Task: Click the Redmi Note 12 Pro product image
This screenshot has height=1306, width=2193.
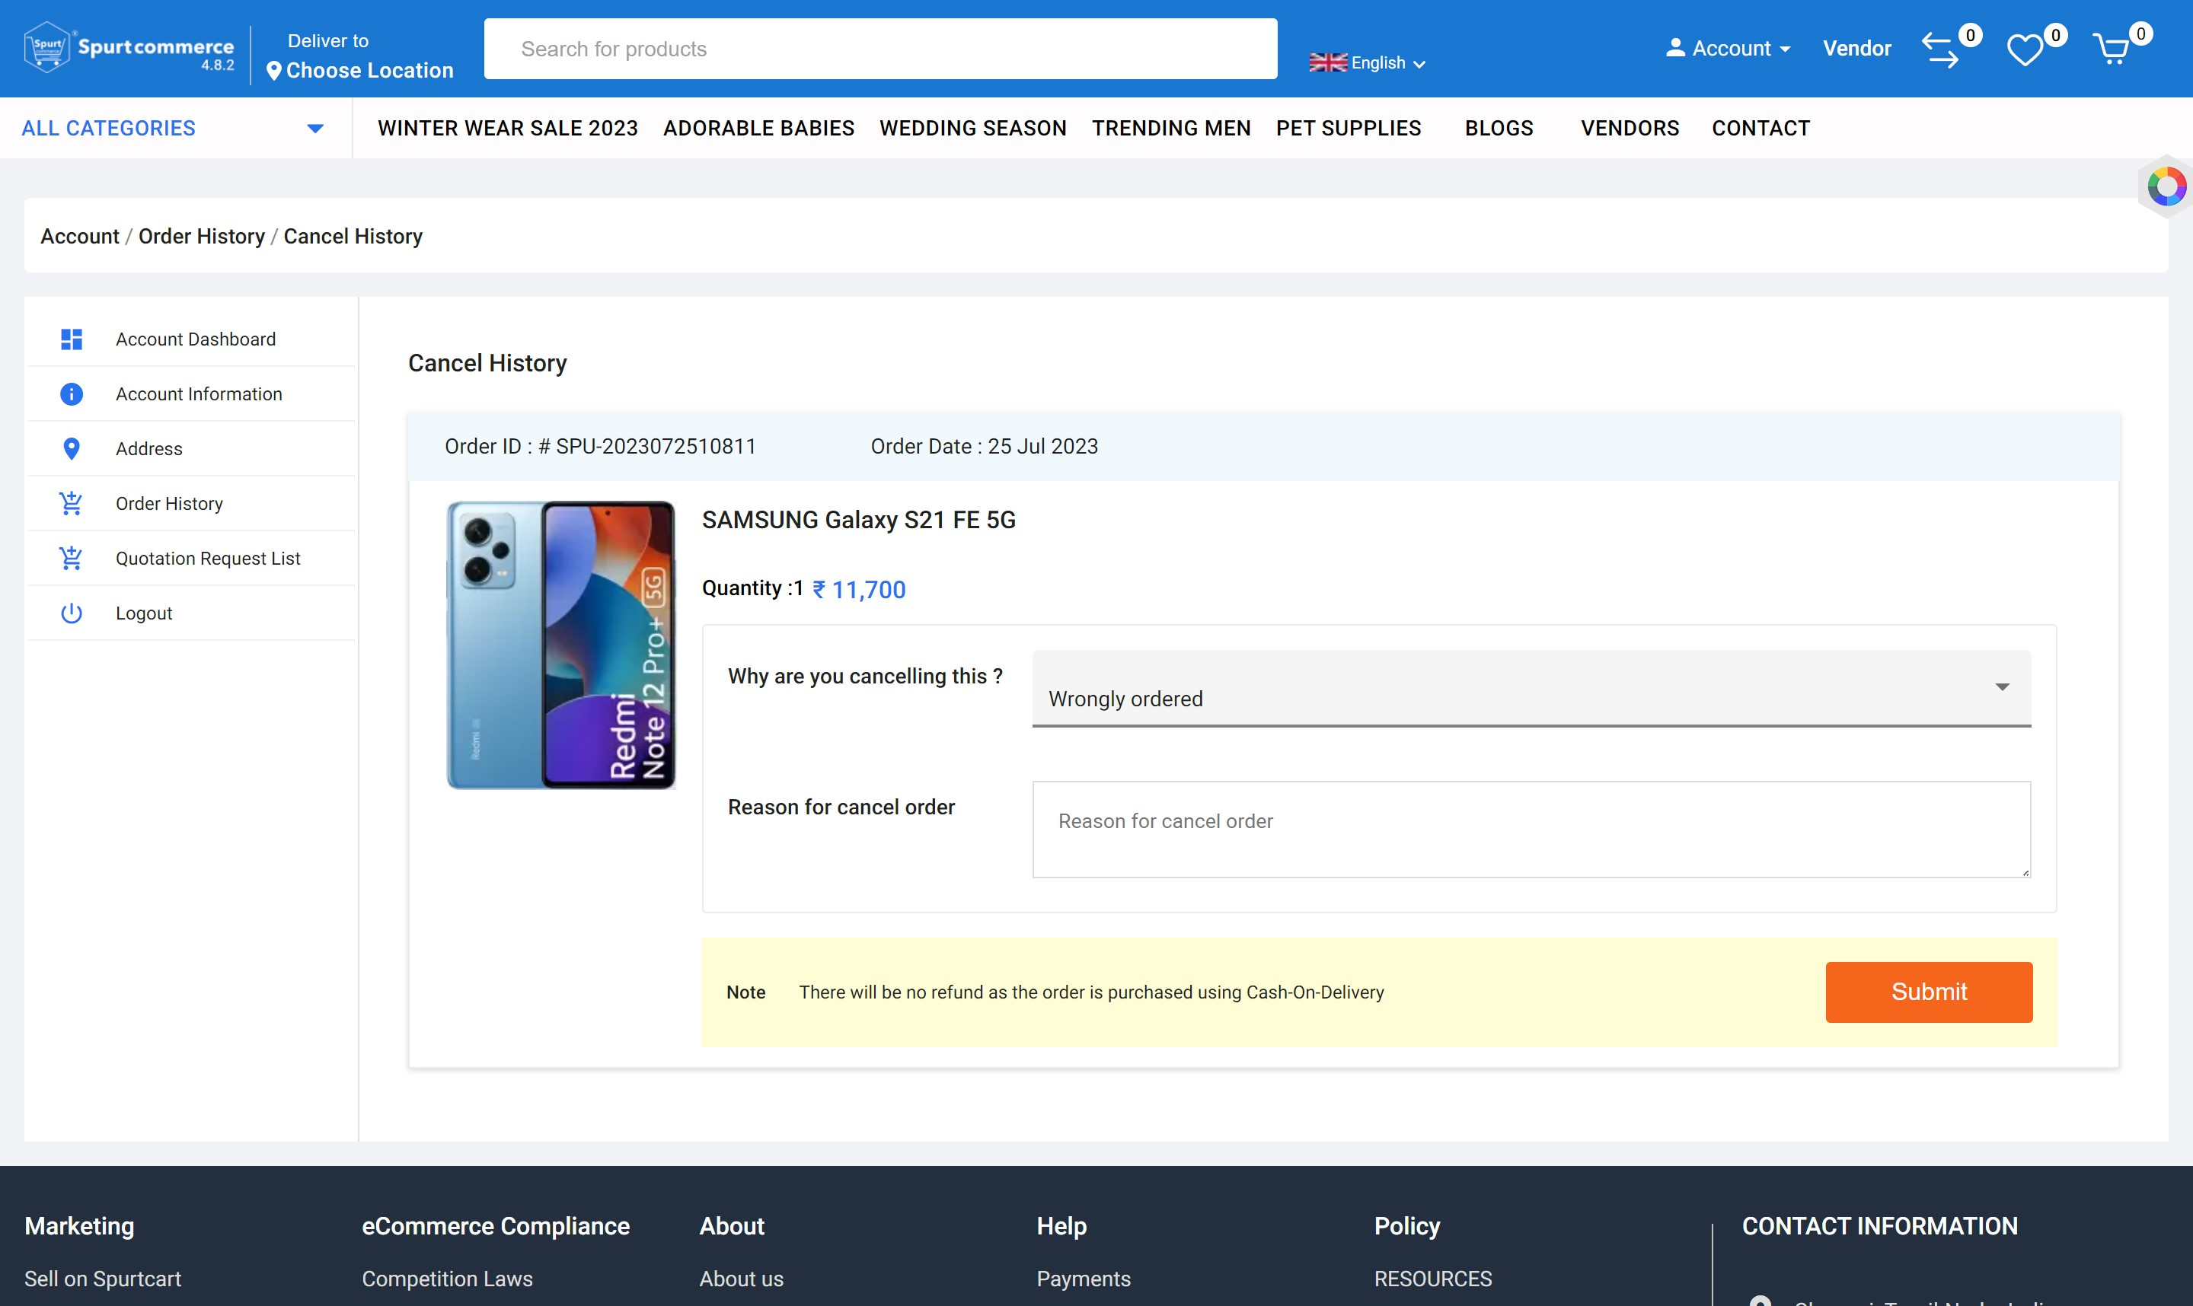Action: pos(560,645)
